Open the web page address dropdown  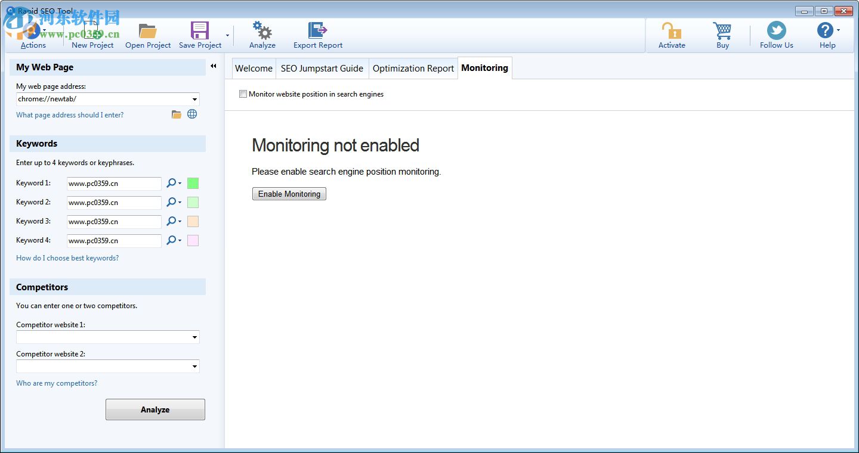[x=194, y=100]
